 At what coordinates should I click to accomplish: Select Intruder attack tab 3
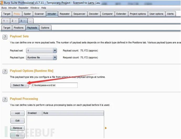21,21
